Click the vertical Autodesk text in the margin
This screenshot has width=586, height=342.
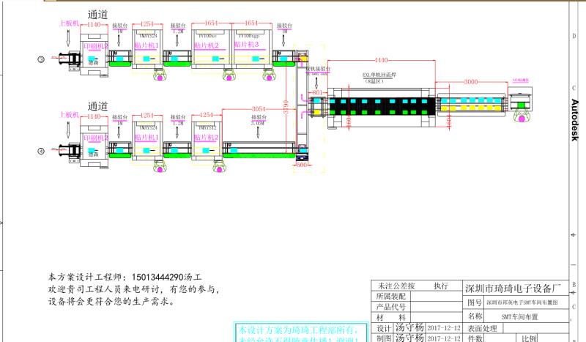point(574,117)
